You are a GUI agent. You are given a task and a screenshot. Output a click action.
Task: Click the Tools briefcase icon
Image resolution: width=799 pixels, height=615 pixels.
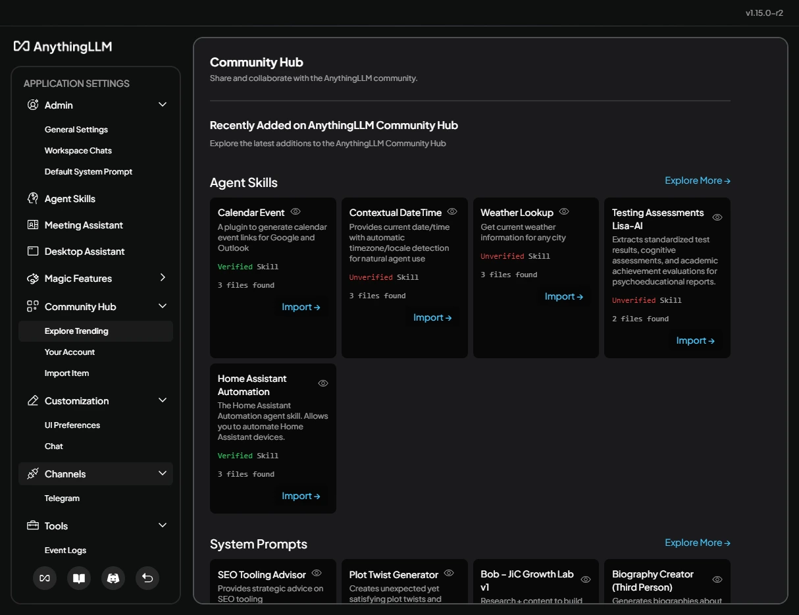click(x=33, y=525)
